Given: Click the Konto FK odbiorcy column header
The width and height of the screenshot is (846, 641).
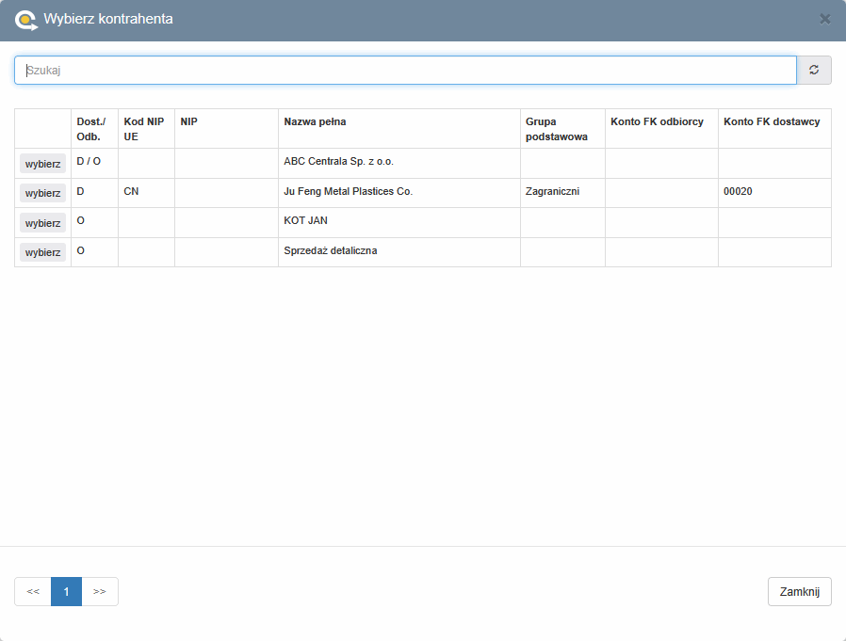Looking at the screenshot, I should 657,121.
